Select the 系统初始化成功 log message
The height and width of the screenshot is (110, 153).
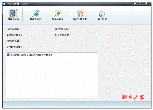[31, 55]
